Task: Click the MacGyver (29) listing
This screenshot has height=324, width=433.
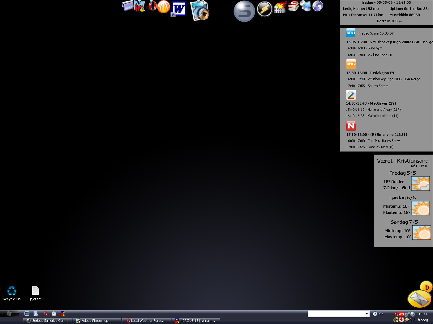Action: pyautogui.click(x=371, y=103)
